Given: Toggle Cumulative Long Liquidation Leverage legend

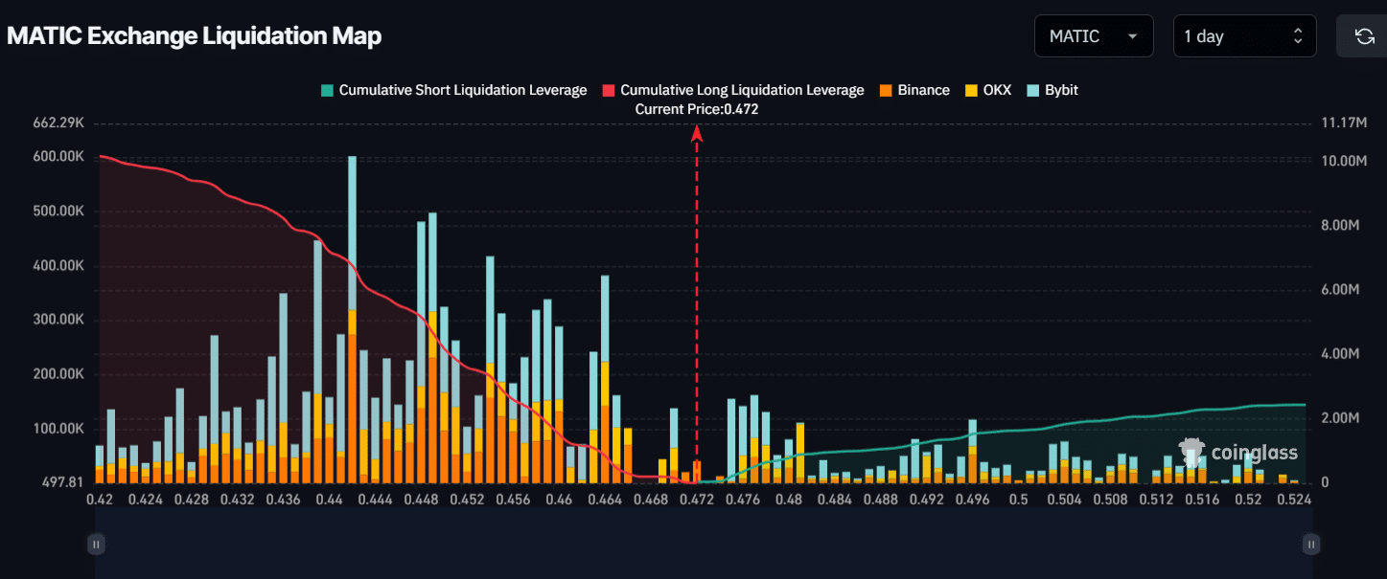Looking at the screenshot, I should (733, 90).
